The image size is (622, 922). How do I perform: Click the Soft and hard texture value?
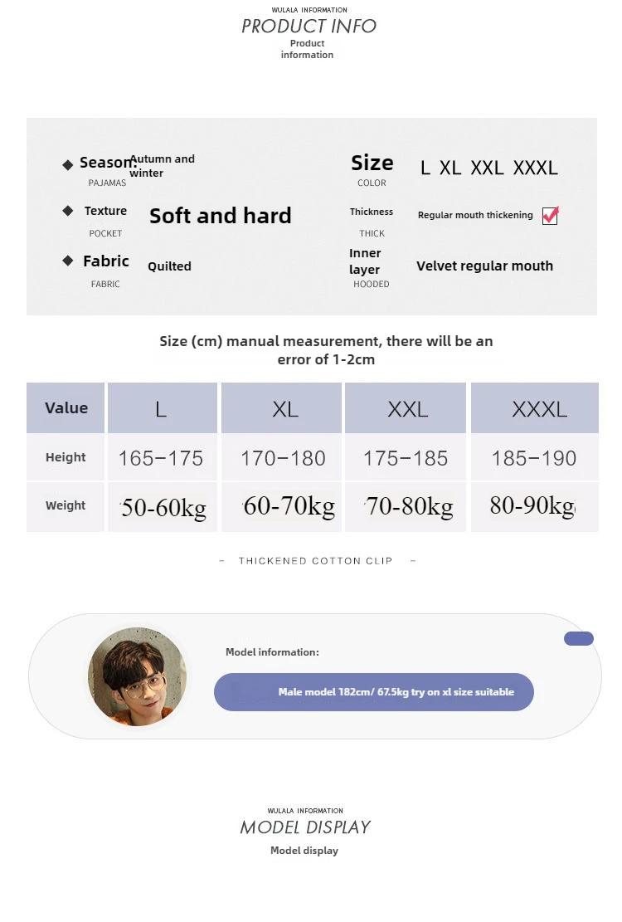(221, 216)
